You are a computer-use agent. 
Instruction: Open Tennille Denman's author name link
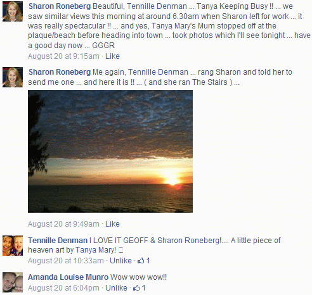(58, 241)
